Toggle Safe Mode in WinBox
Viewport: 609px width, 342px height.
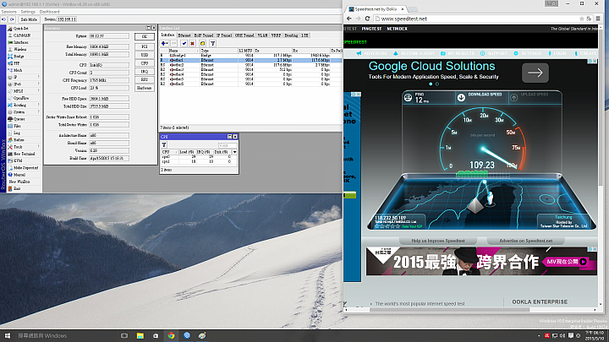[29, 19]
